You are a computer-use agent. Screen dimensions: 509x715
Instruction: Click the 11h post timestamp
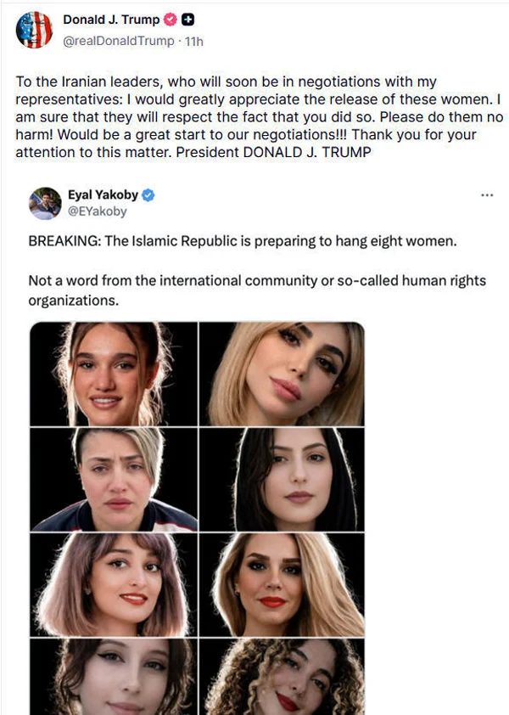pyautogui.click(x=194, y=40)
